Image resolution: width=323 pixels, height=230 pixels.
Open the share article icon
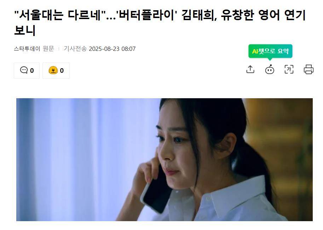click(250, 69)
